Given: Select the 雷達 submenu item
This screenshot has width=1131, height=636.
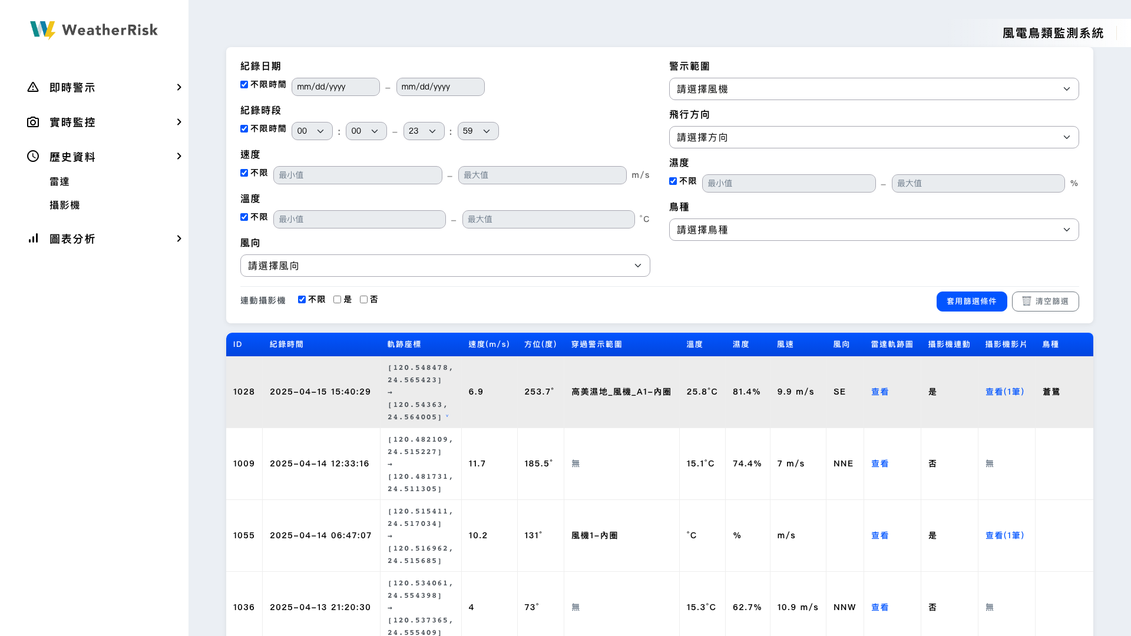Looking at the screenshot, I should pos(59,182).
